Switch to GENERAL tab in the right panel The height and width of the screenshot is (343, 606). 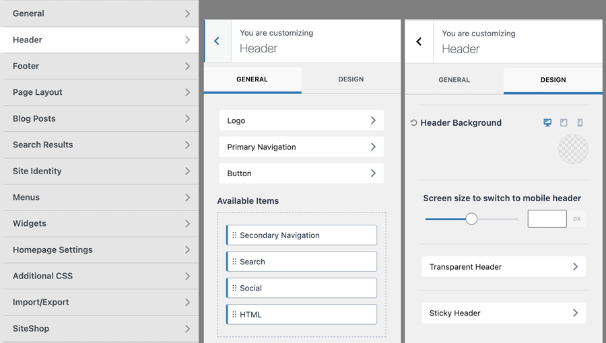pyautogui.click(x=454, y=80)
